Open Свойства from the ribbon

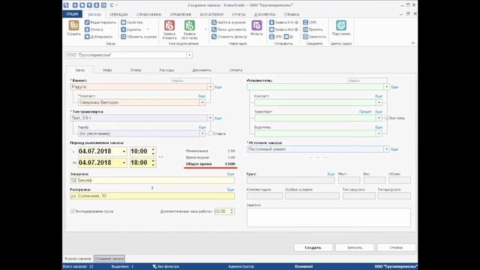click(132, 22)
